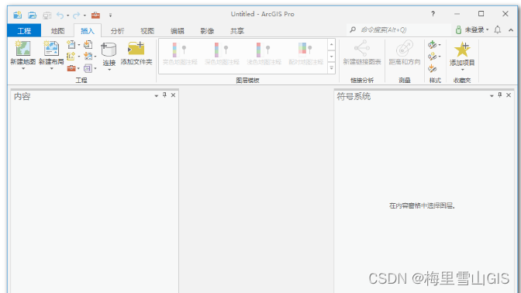
Task: Expand the 连接 dropdown arrow
Action: point(109,70)
